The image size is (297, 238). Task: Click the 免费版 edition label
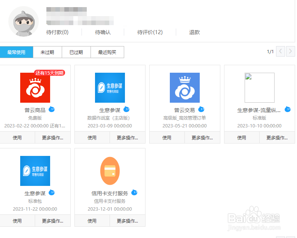35,118
